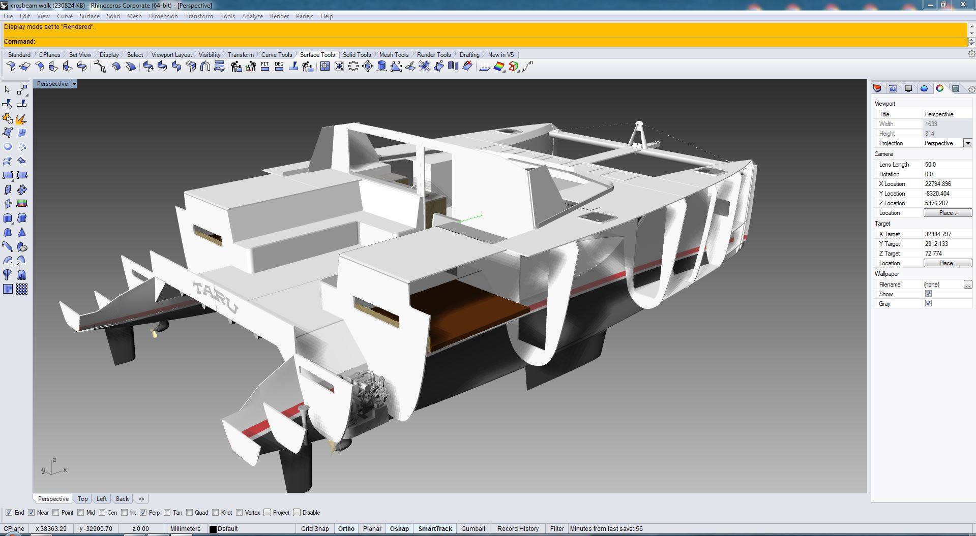Open the toolbar options gear menu

tap(971, 54)
